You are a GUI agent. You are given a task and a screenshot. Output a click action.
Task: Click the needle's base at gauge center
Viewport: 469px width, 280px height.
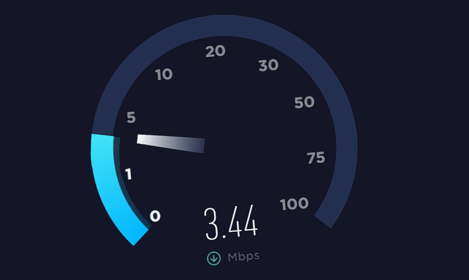201,146
